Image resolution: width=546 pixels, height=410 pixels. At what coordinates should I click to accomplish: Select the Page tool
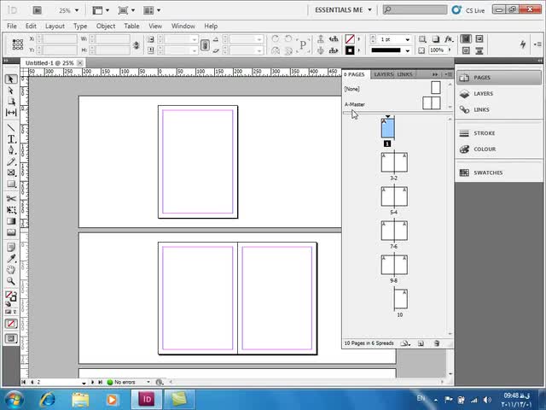(11, 102)
